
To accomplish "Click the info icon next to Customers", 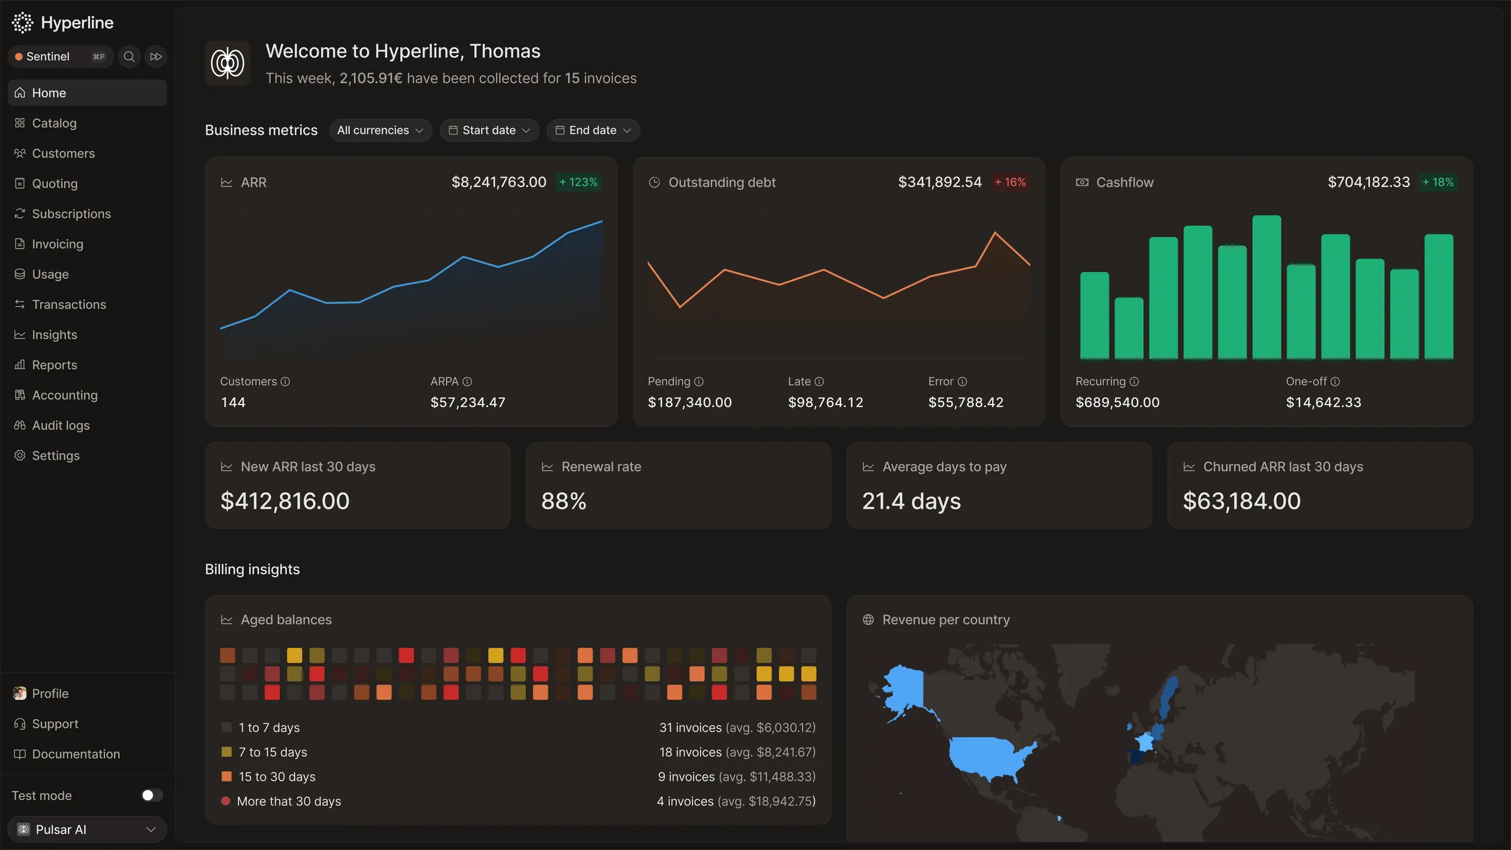I will point(285,381).
